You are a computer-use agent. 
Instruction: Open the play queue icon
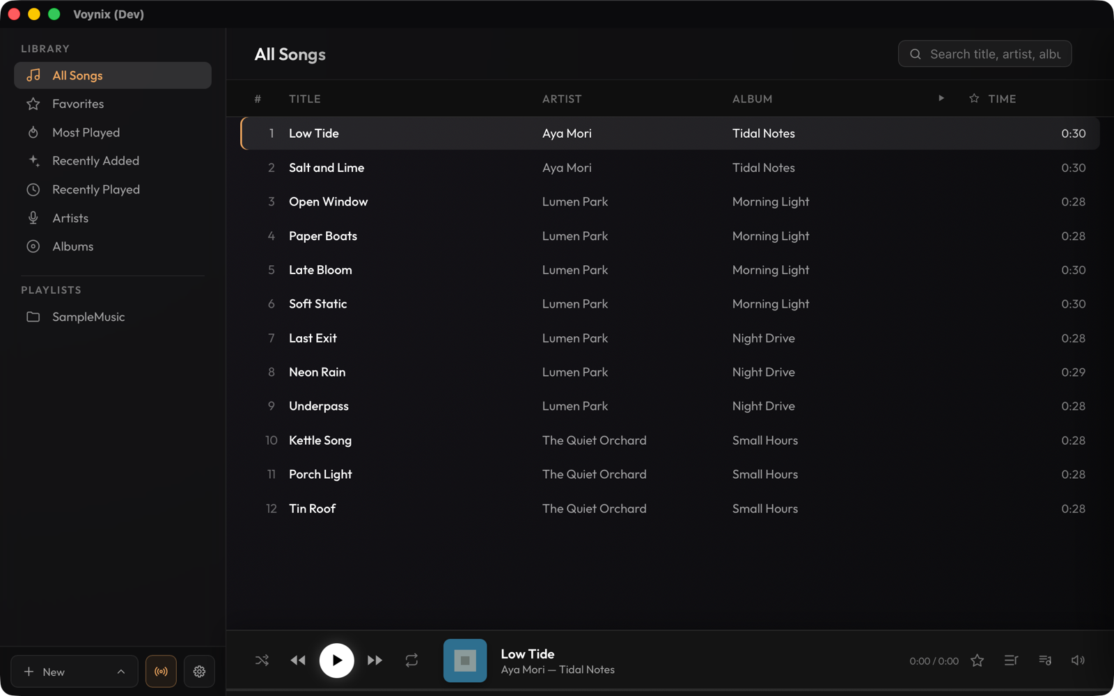tap(1011, 661)
